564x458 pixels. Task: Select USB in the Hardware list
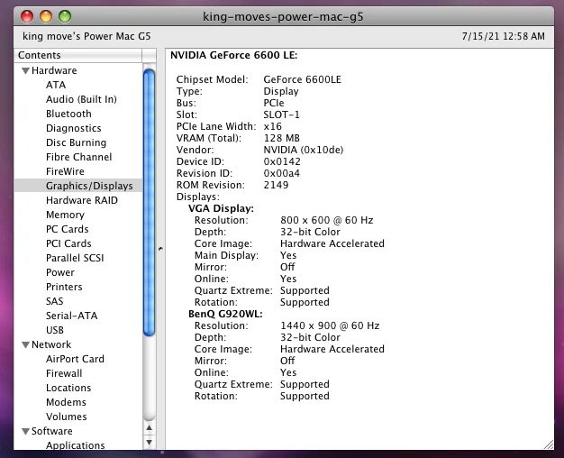coord(55,330)
